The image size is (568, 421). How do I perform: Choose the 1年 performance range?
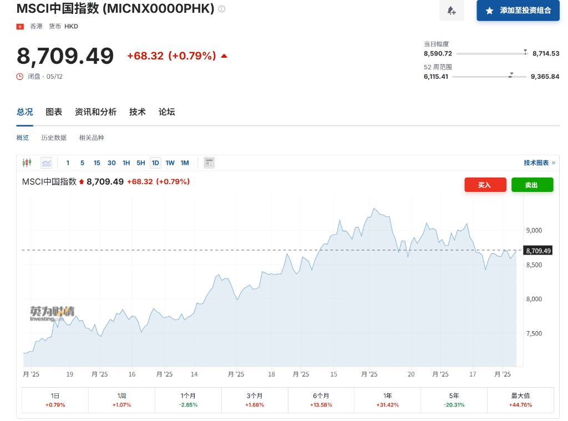(x=387, y=399)
